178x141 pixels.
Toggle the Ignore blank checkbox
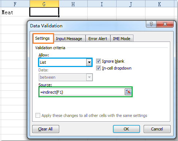click(98, 61)
